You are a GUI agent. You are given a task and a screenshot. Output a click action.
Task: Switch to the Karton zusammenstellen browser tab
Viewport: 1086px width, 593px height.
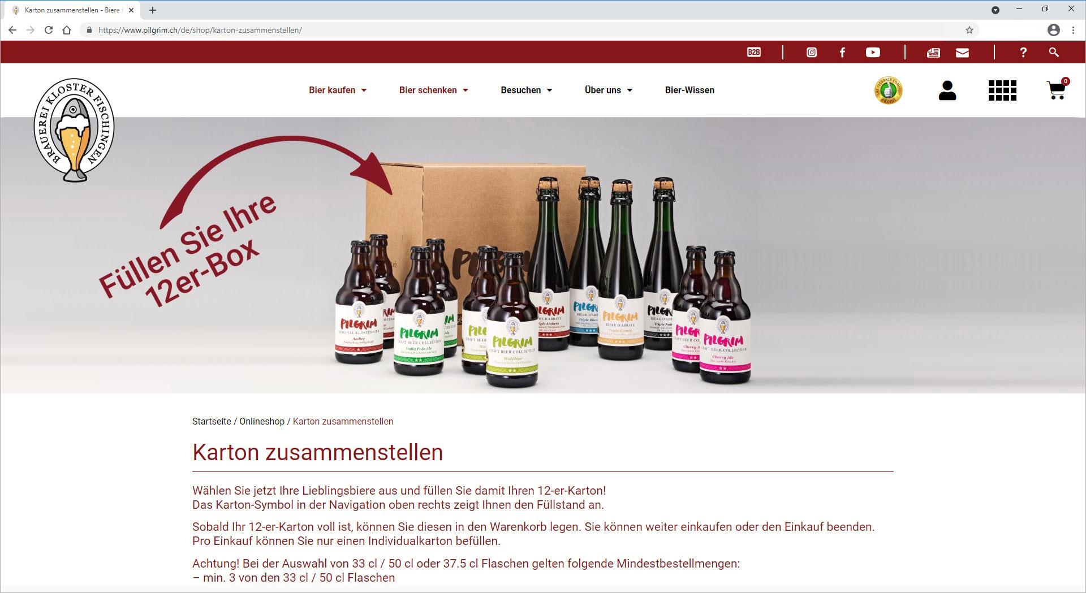(68, 10)
